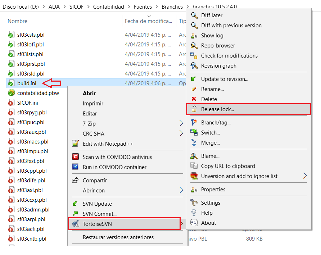
Task: Click the TortoiseSVN turtle icon
Action: (x=76, y=224)
